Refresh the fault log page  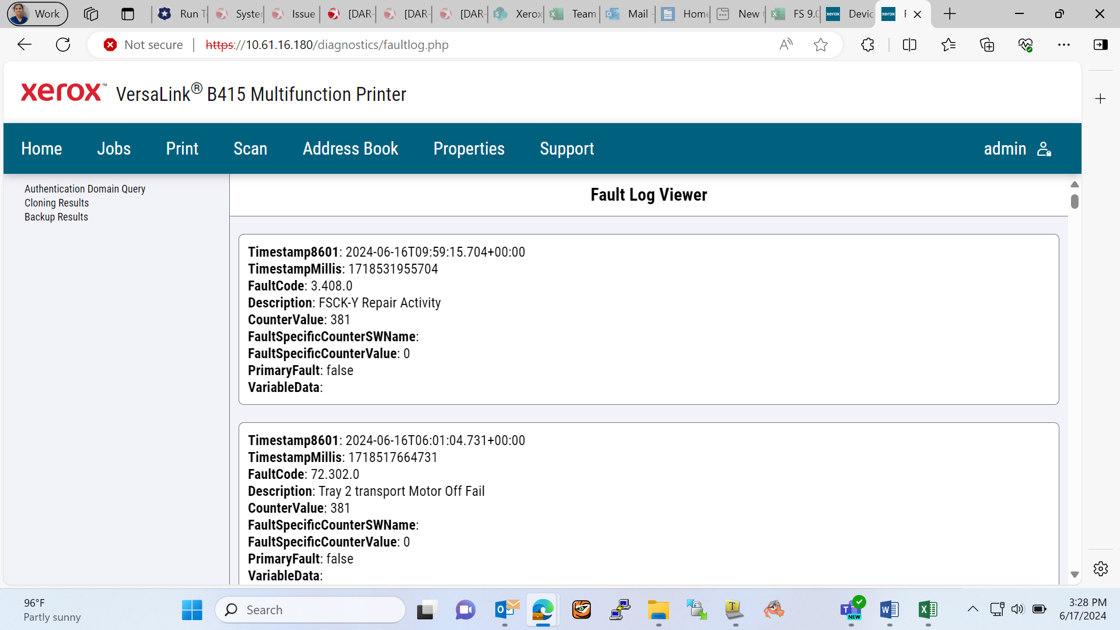point(63,45)
